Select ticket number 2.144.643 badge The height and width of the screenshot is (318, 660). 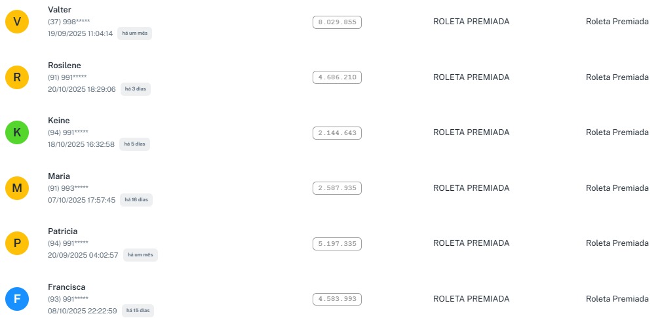pos(337,133)
